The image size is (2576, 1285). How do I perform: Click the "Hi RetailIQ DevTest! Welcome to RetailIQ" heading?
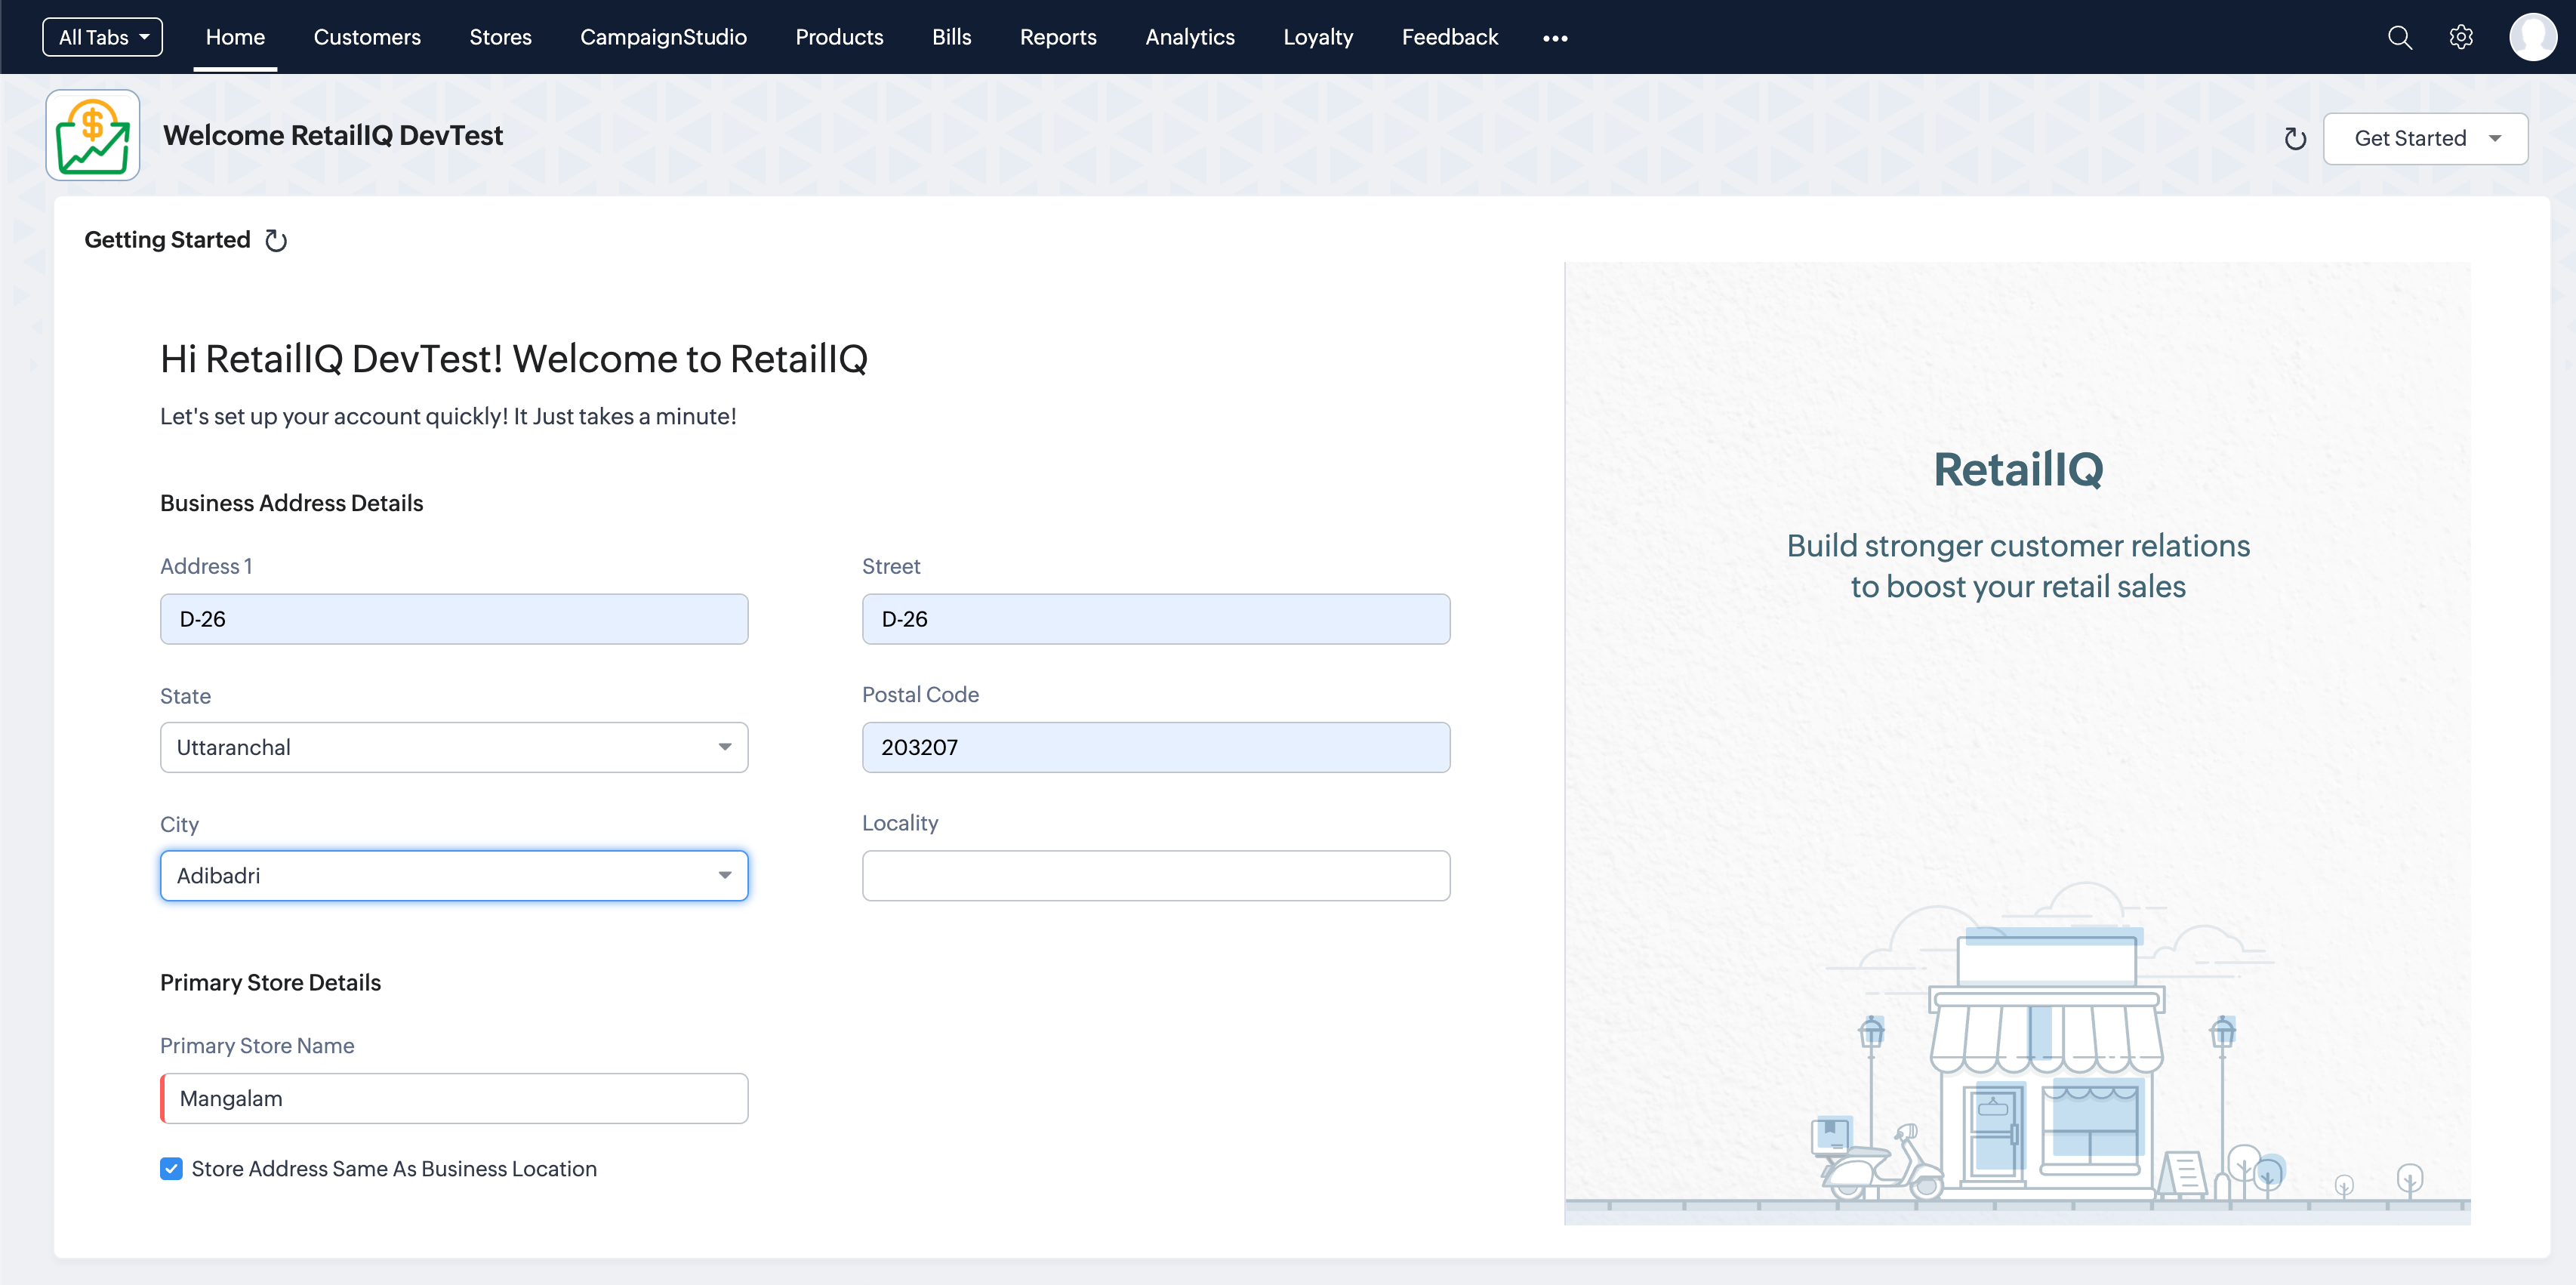click(x=514, y=359)
